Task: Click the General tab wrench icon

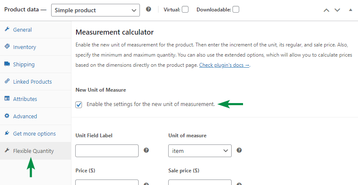Action: [x=7, y=30]
